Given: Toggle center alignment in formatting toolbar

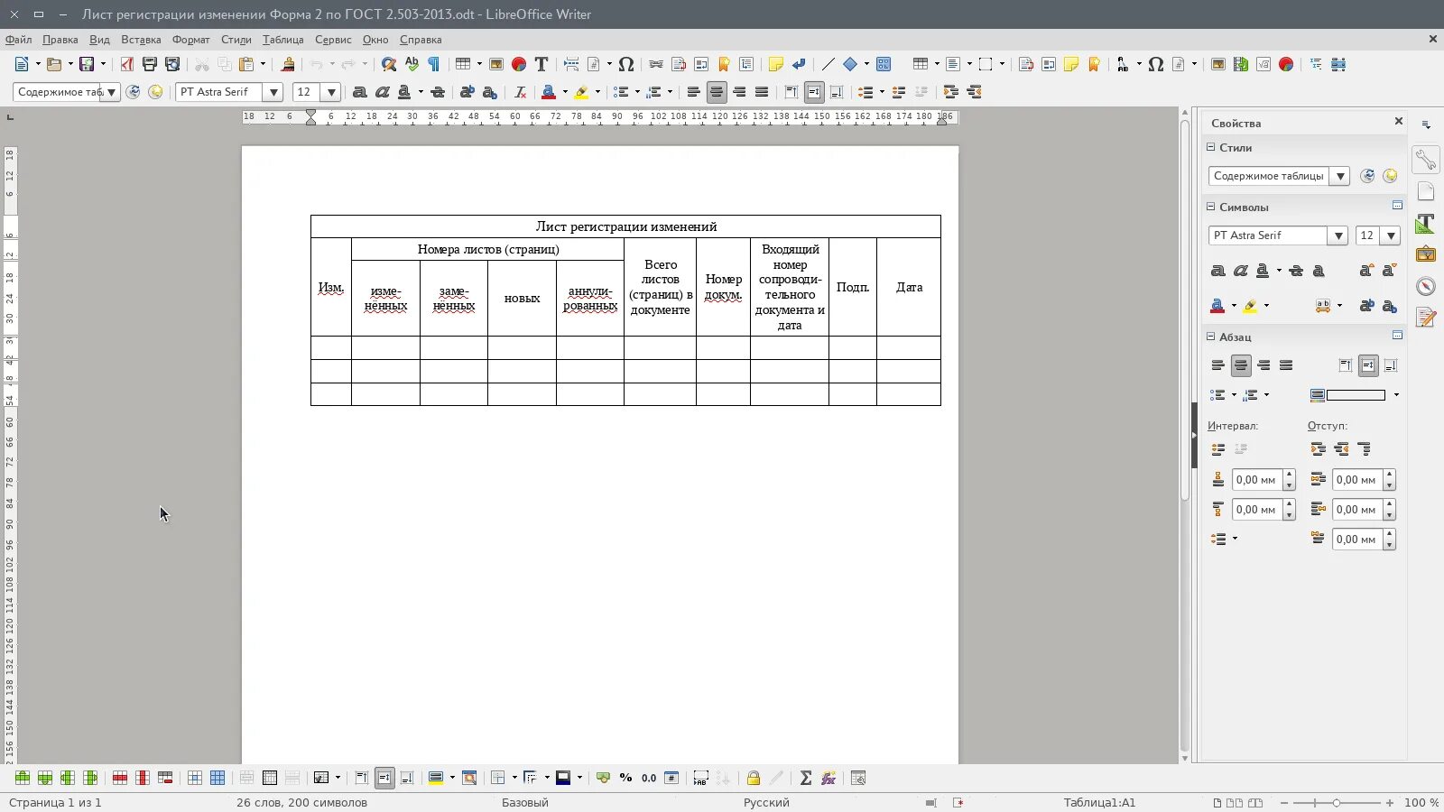Looking at the screenshot, I should pyautogui.click(x=717, y=92).
